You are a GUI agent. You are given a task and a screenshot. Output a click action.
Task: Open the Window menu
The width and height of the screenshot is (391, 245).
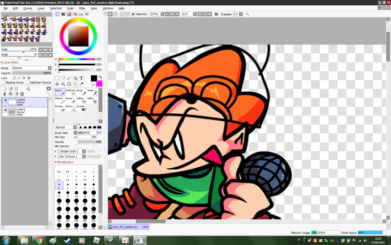(108, 8)
